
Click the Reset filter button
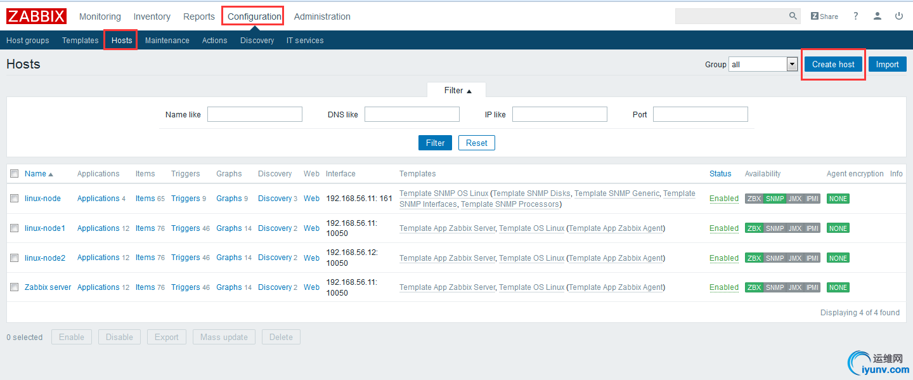pyautogui.click(x=477, y=143)
